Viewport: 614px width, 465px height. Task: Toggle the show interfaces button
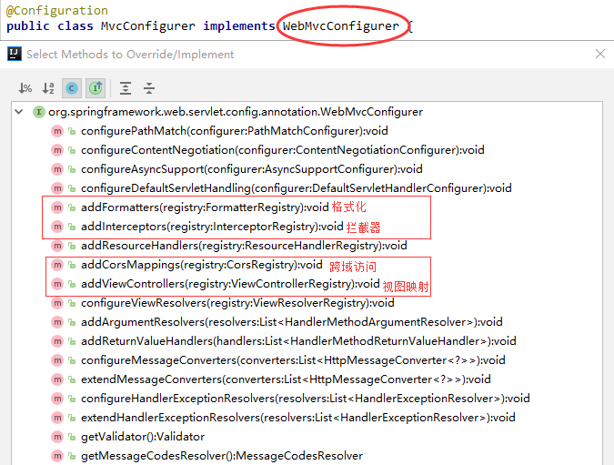tap(96, 88)
